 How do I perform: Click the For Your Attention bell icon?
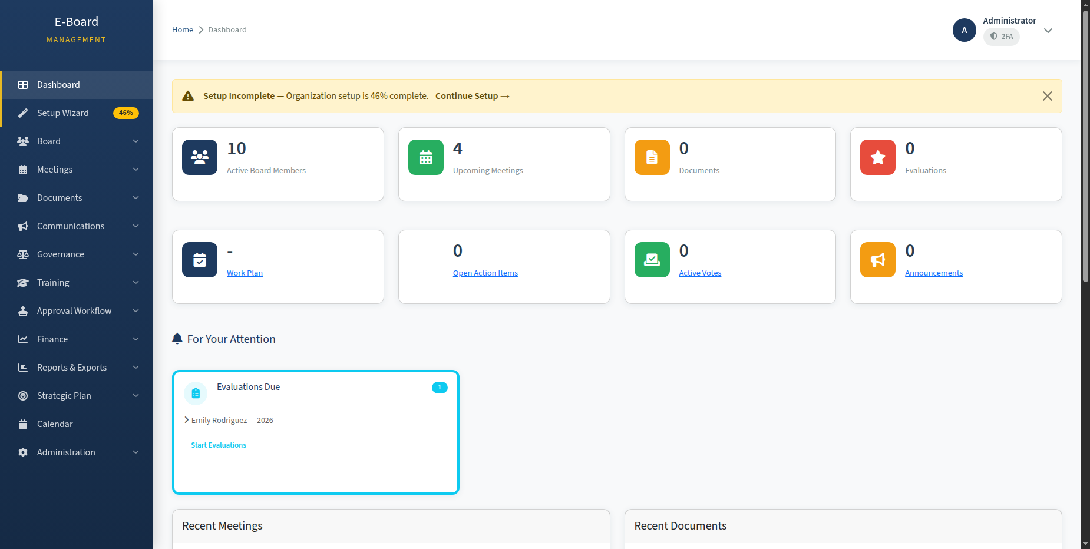coord(177,339)
